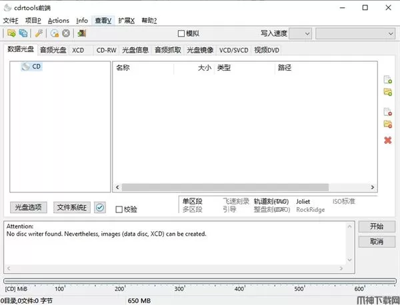Click the cdrtools app icon in title bar

[7, 8]
